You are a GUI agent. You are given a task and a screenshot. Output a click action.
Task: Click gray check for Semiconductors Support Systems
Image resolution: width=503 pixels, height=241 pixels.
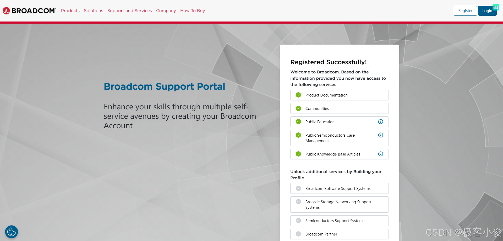point(298,221)
